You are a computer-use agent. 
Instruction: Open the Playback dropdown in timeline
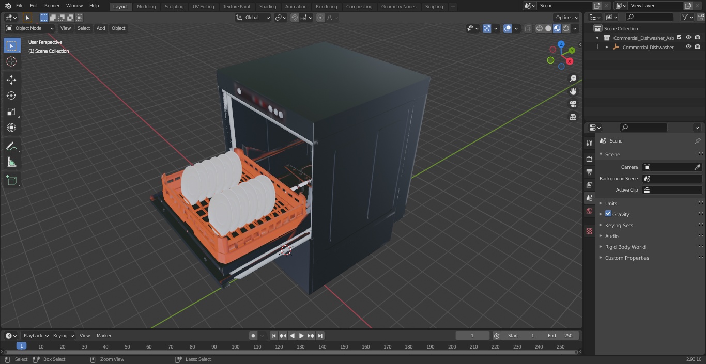click(x=35, y=336)
